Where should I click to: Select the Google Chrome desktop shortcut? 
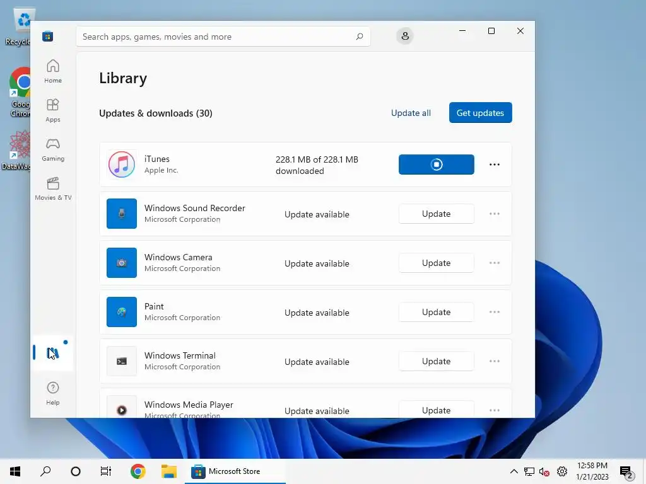(x=21, y=92)
